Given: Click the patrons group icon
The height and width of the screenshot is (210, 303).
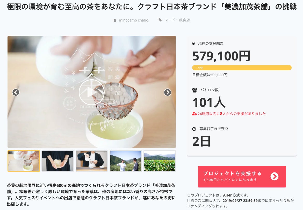Looking at the screenshot, I should pyautogui.click(x=194, y=90).
